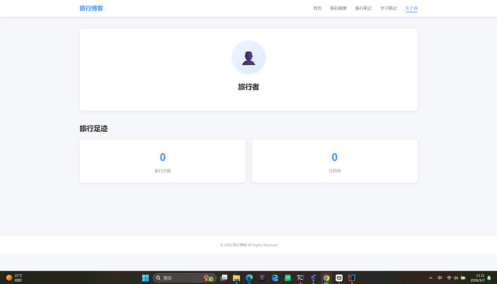
Task: Select the 旅行者 username heading
Action: coord(248,87)
